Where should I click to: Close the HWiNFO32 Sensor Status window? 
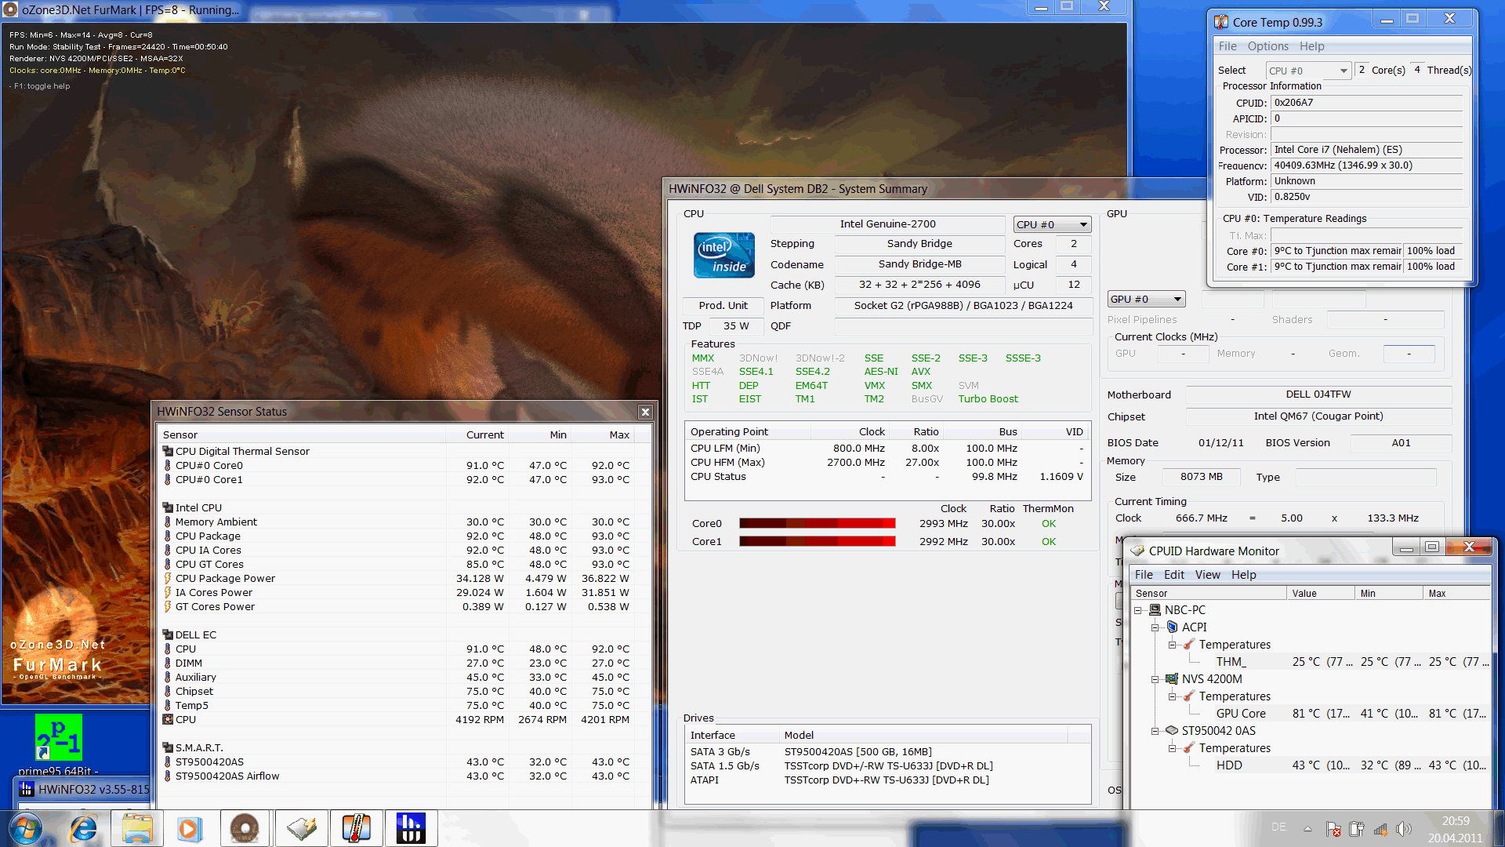pyautogui.click(x=645, y=412)
